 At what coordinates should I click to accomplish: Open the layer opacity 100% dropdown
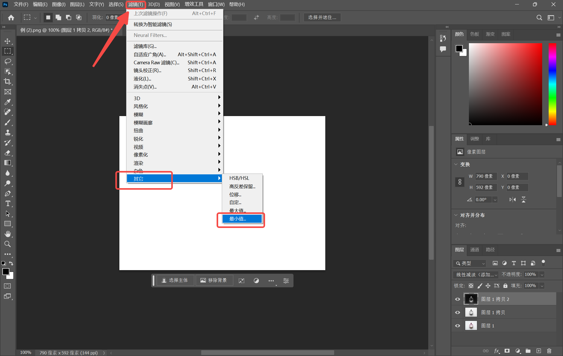point(542,275)
